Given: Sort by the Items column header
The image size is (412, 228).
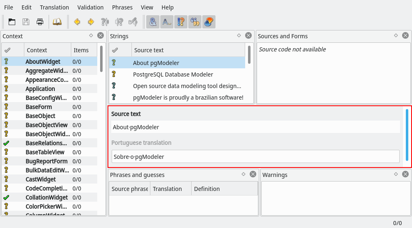Looking at the screenshot, I should pyautogui.click(x=84, y=50).
